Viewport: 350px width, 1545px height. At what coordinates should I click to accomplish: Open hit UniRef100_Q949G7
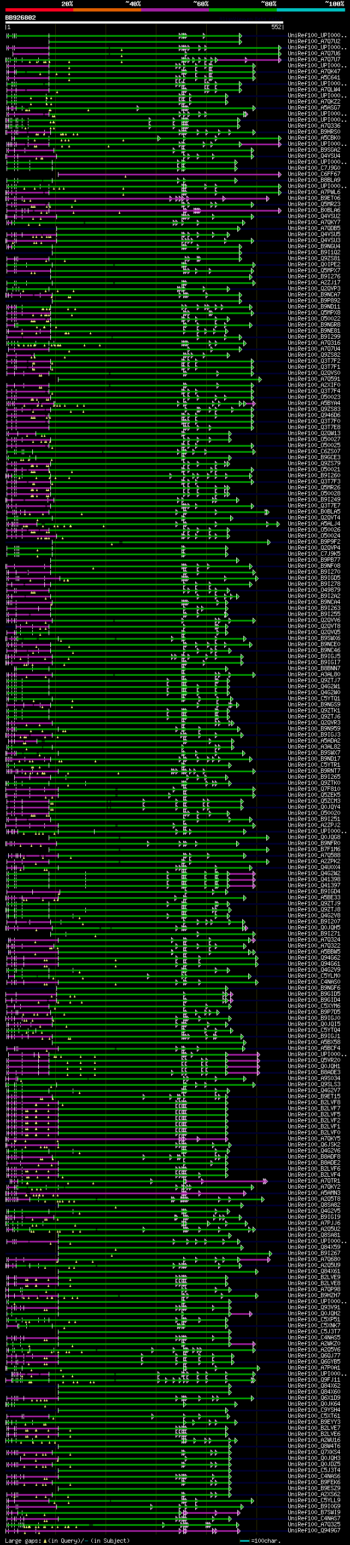click(314, 1531)
